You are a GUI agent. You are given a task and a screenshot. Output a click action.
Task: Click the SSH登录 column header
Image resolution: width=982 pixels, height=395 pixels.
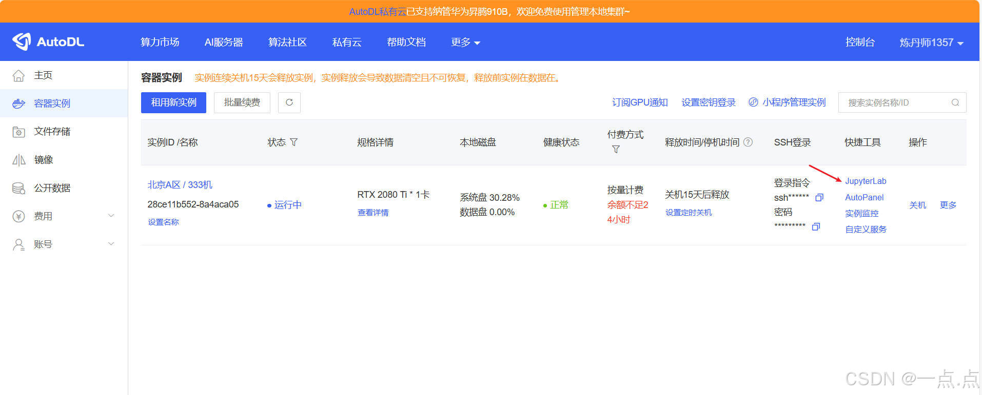[x=792, y=142]
